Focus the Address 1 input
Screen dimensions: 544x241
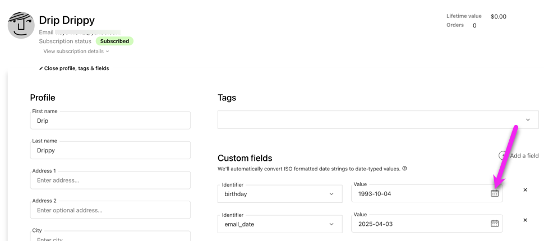110,180
